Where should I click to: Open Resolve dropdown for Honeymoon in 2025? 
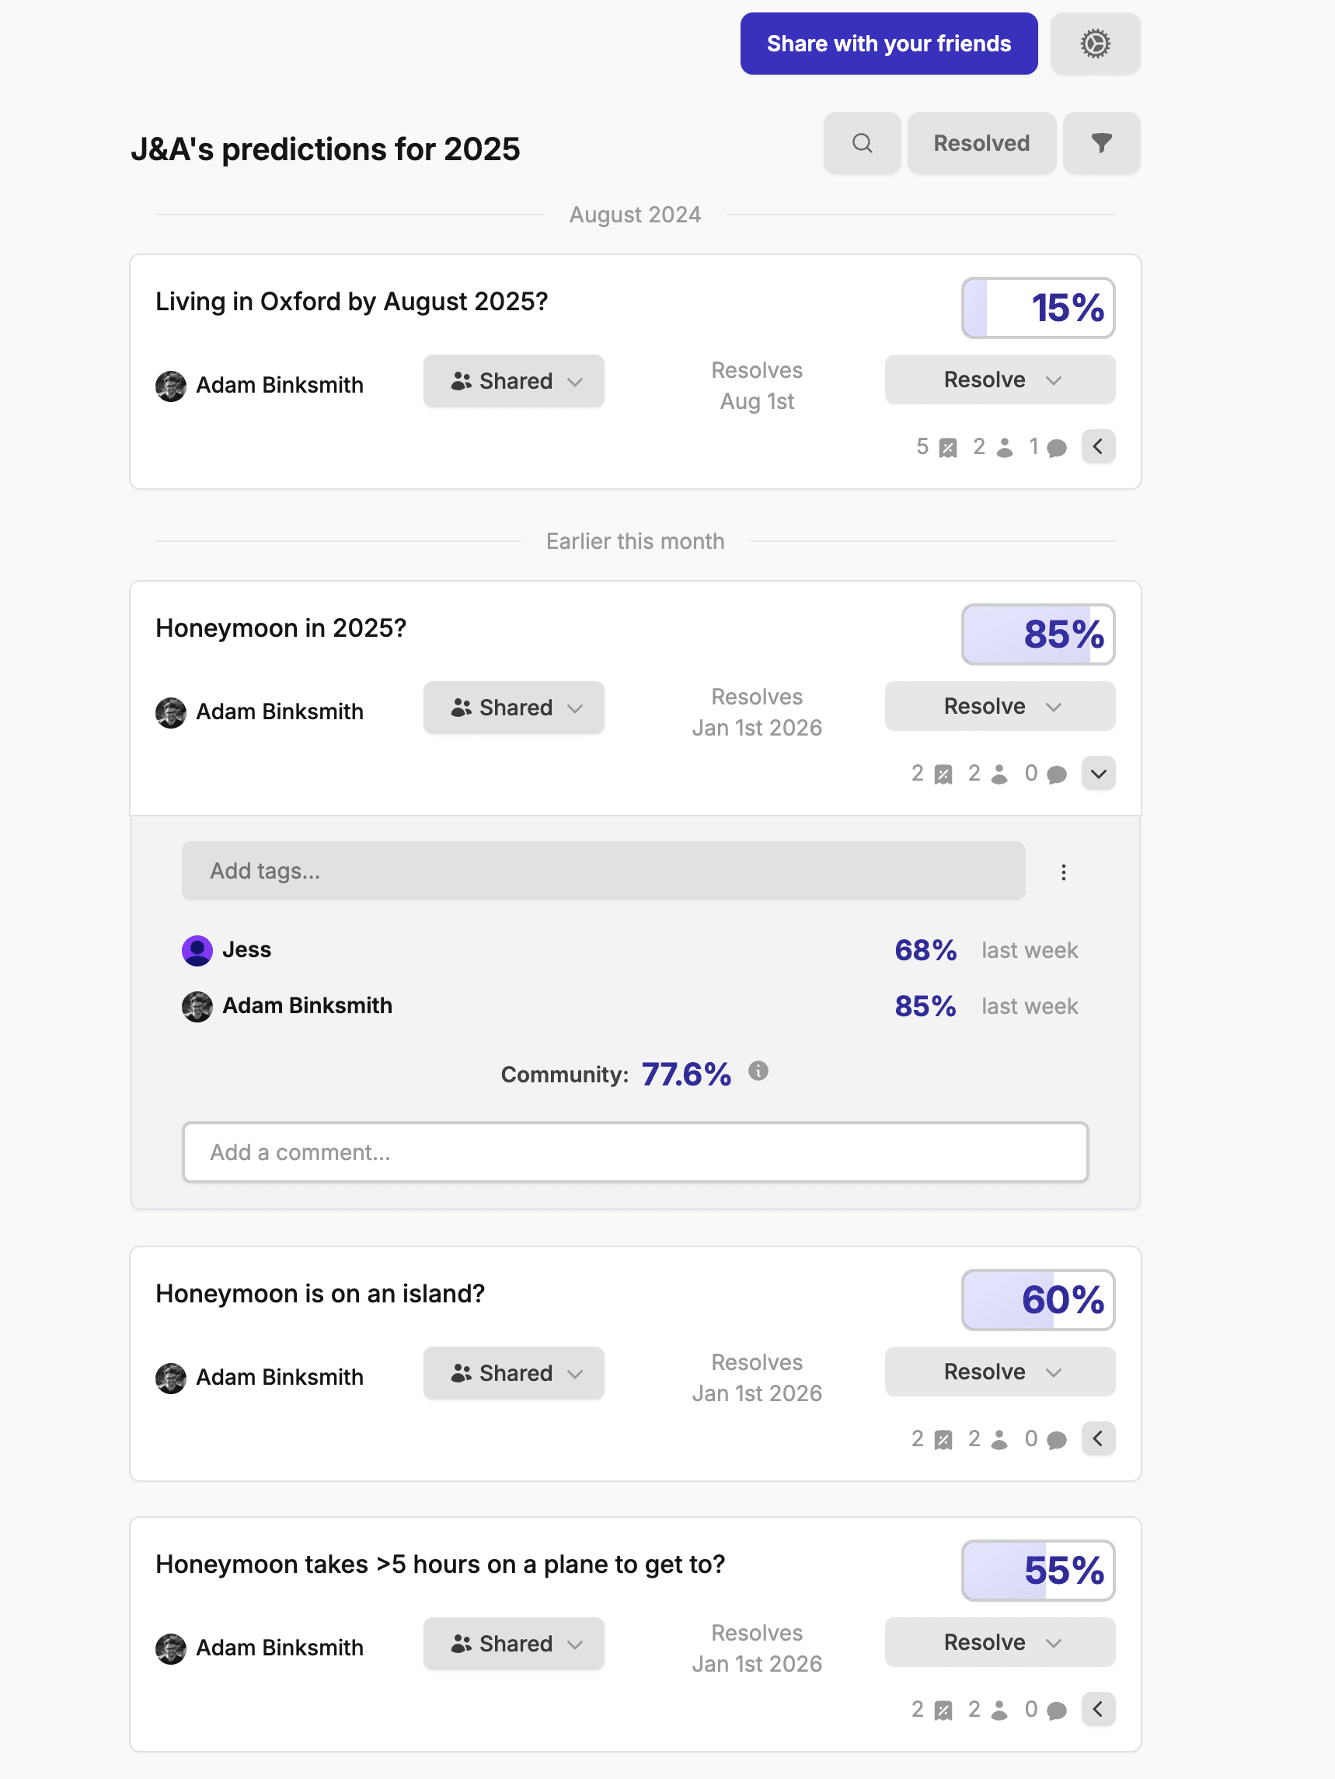point(999,707)
